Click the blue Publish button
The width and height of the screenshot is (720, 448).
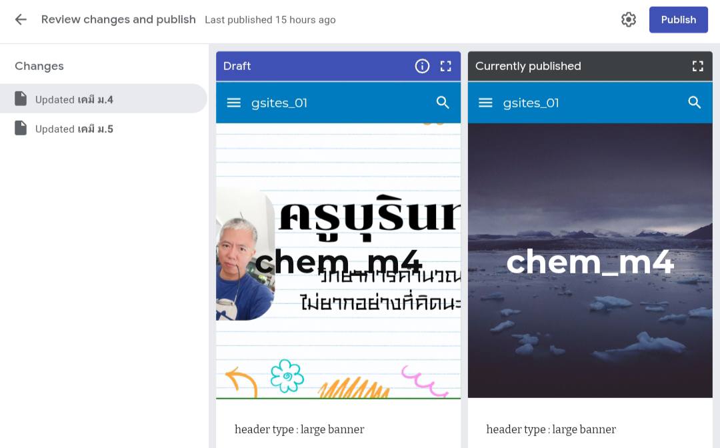(x=678, y=20)
